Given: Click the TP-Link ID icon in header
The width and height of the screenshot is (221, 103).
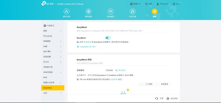Looking at the screenshot, I should click(x=158, y=4).
